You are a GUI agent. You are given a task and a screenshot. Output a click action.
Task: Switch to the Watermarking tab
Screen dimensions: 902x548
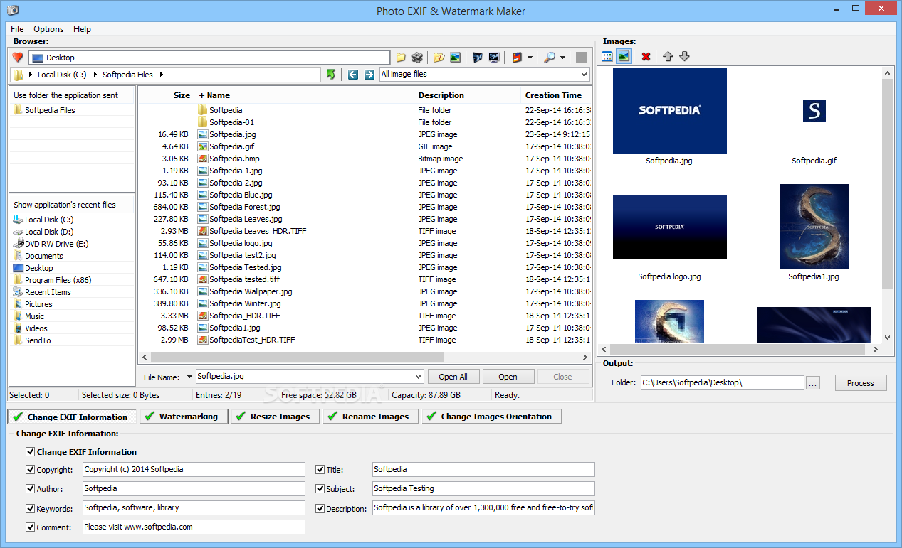click(x=183, y=417)
